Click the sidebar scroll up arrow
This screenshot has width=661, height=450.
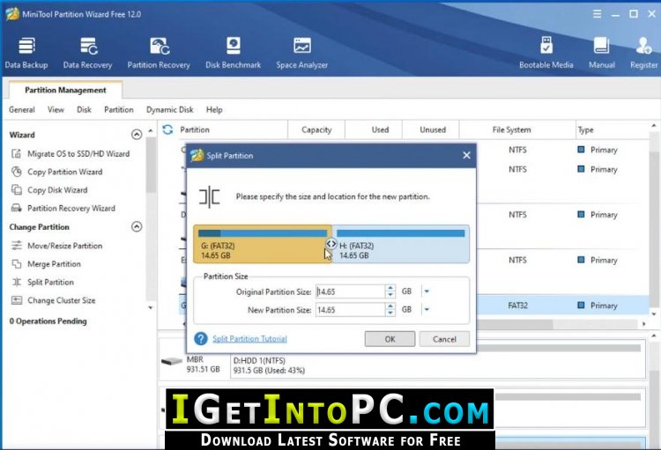point(151,130)
